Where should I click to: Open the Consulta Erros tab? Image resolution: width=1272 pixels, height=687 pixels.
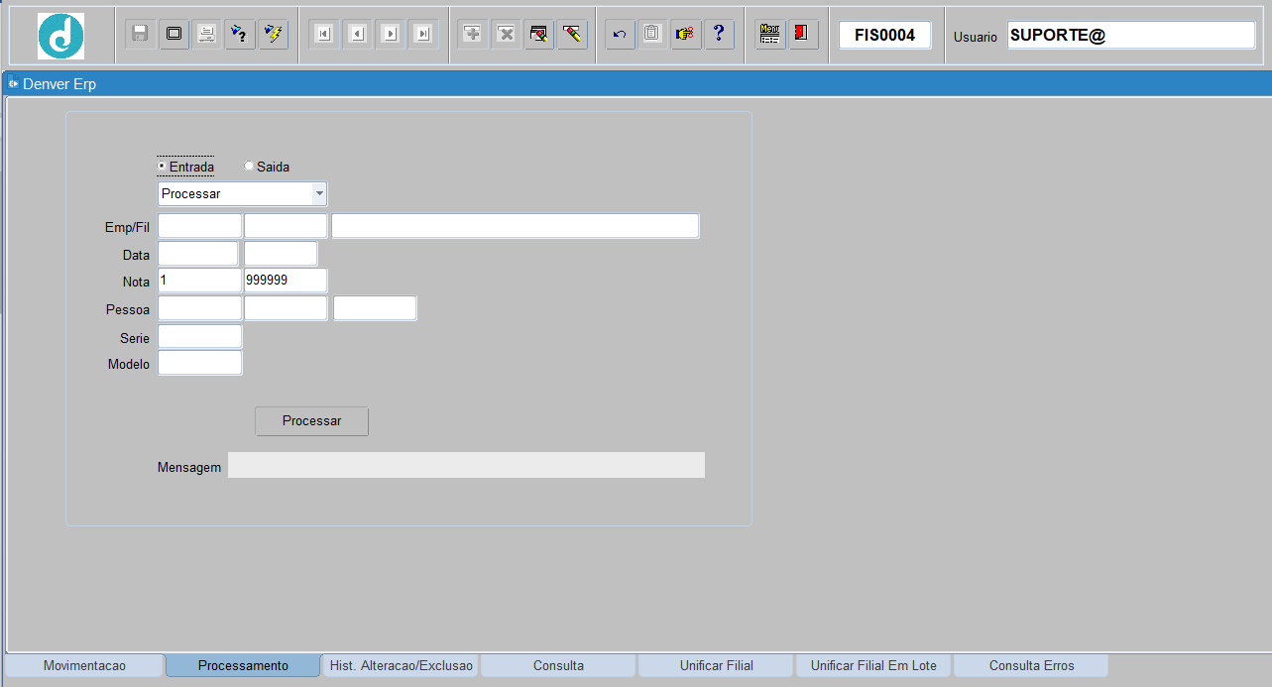[1031, 665]
